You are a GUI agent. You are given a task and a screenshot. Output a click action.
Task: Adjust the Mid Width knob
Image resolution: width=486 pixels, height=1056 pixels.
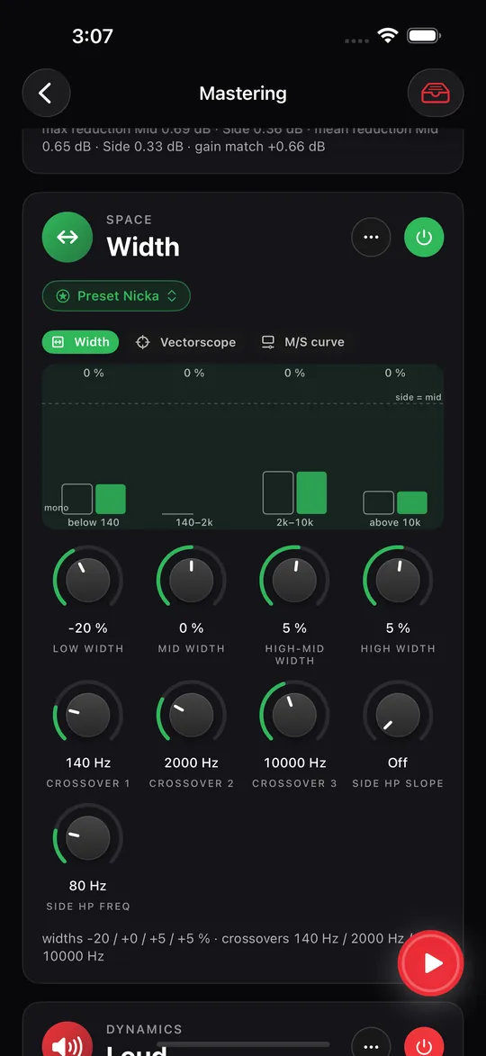[x=191, y=580]
